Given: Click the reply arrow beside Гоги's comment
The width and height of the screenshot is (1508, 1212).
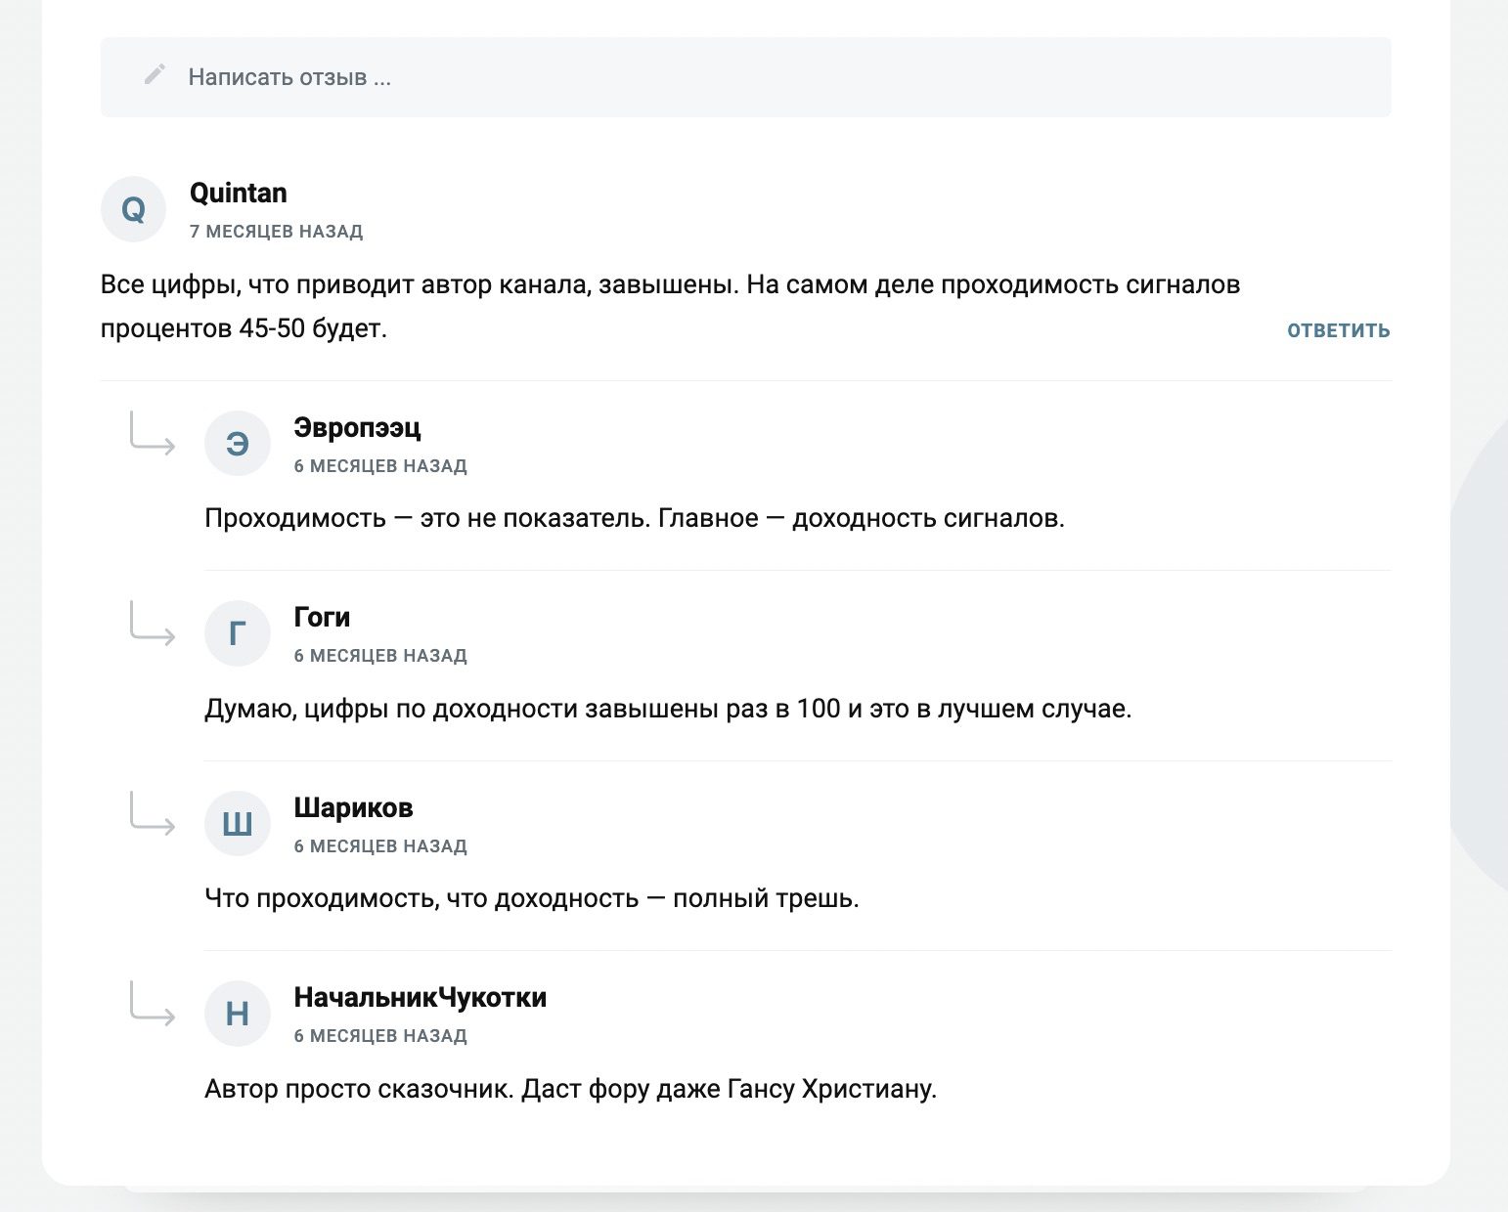Looking at the screenshot, I should coord(152,624).
